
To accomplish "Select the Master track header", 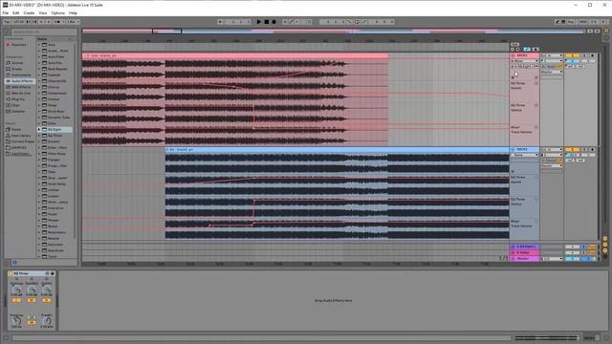I will 525,259.
